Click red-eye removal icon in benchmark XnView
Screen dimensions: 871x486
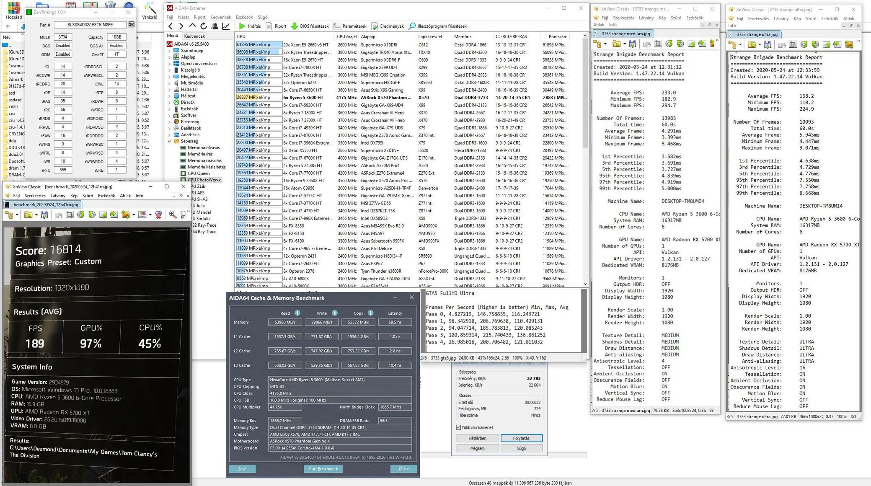pos(158,215)
